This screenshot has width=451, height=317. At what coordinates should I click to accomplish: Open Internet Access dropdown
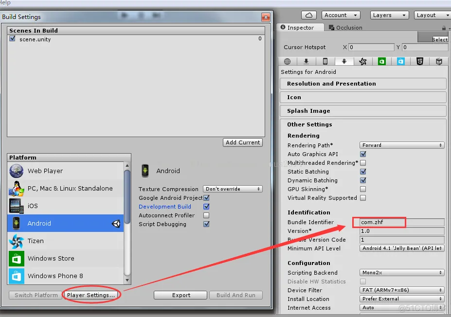tap(402, 307)
